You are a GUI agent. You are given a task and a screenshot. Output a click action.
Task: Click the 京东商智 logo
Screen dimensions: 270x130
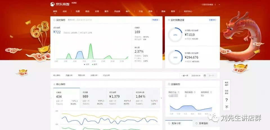click(60, 4)
